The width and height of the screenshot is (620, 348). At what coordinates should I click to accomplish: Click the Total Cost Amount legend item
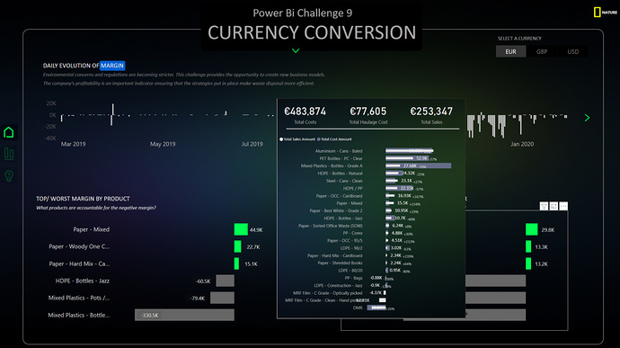334,139
